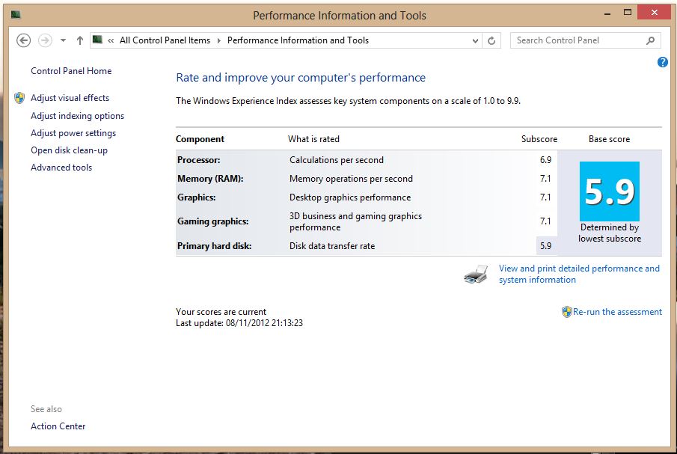Viewport: 677px width, 454px height.
Task: View and print detailed performance information
Action: coord(579,274)
